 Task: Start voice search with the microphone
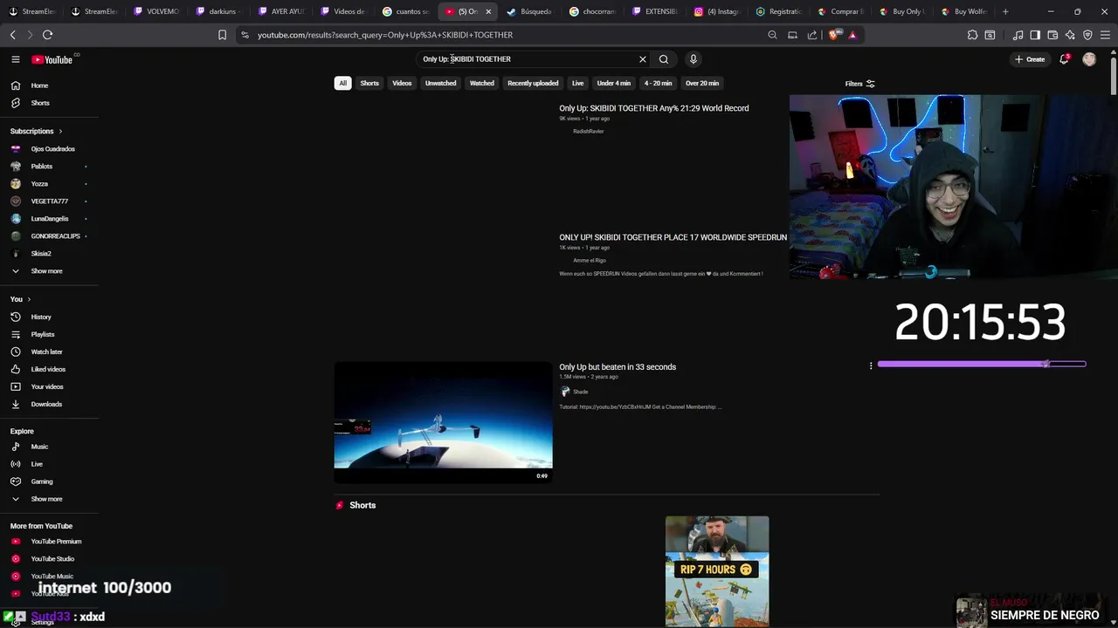694,59
